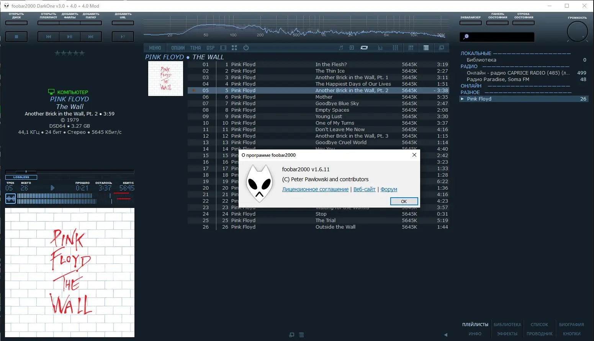Open the DSP menu
The width and height of the screenshot is (594, 341).
[x=211, y=48]
